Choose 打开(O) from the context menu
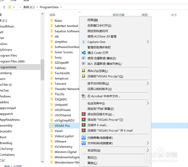 click(93, 20)
